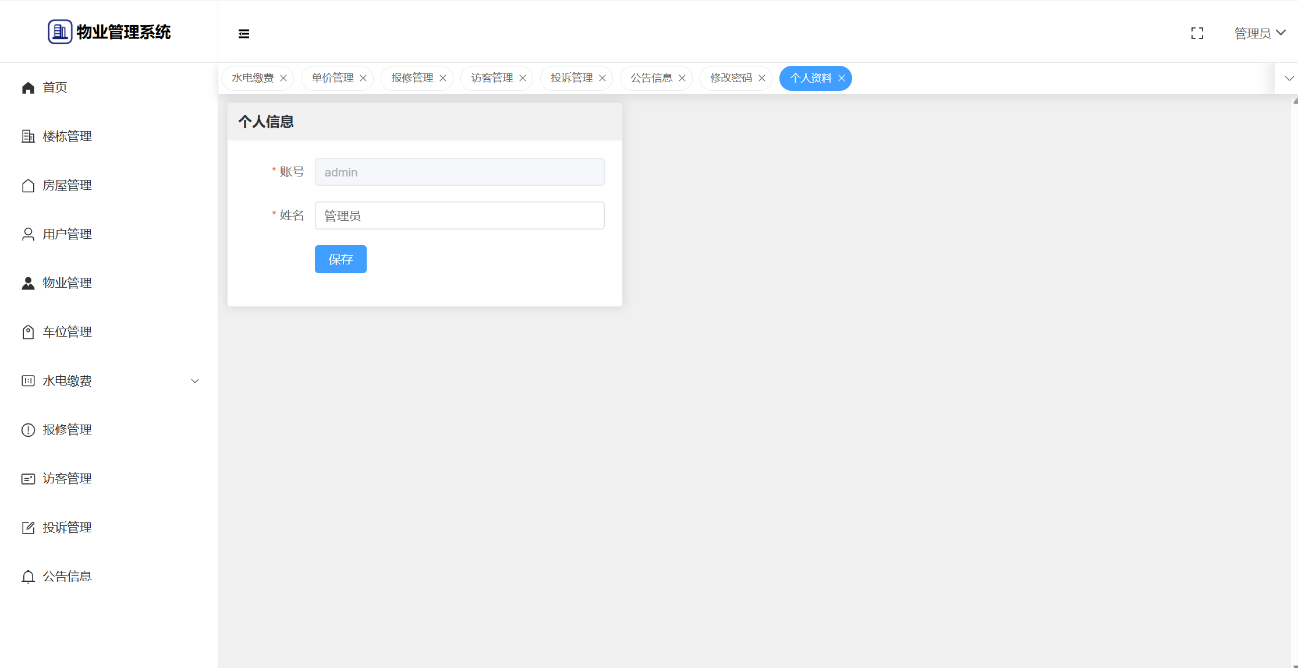
Task: Switch to the 访客管理 tab
Action: tap(492, 78)
